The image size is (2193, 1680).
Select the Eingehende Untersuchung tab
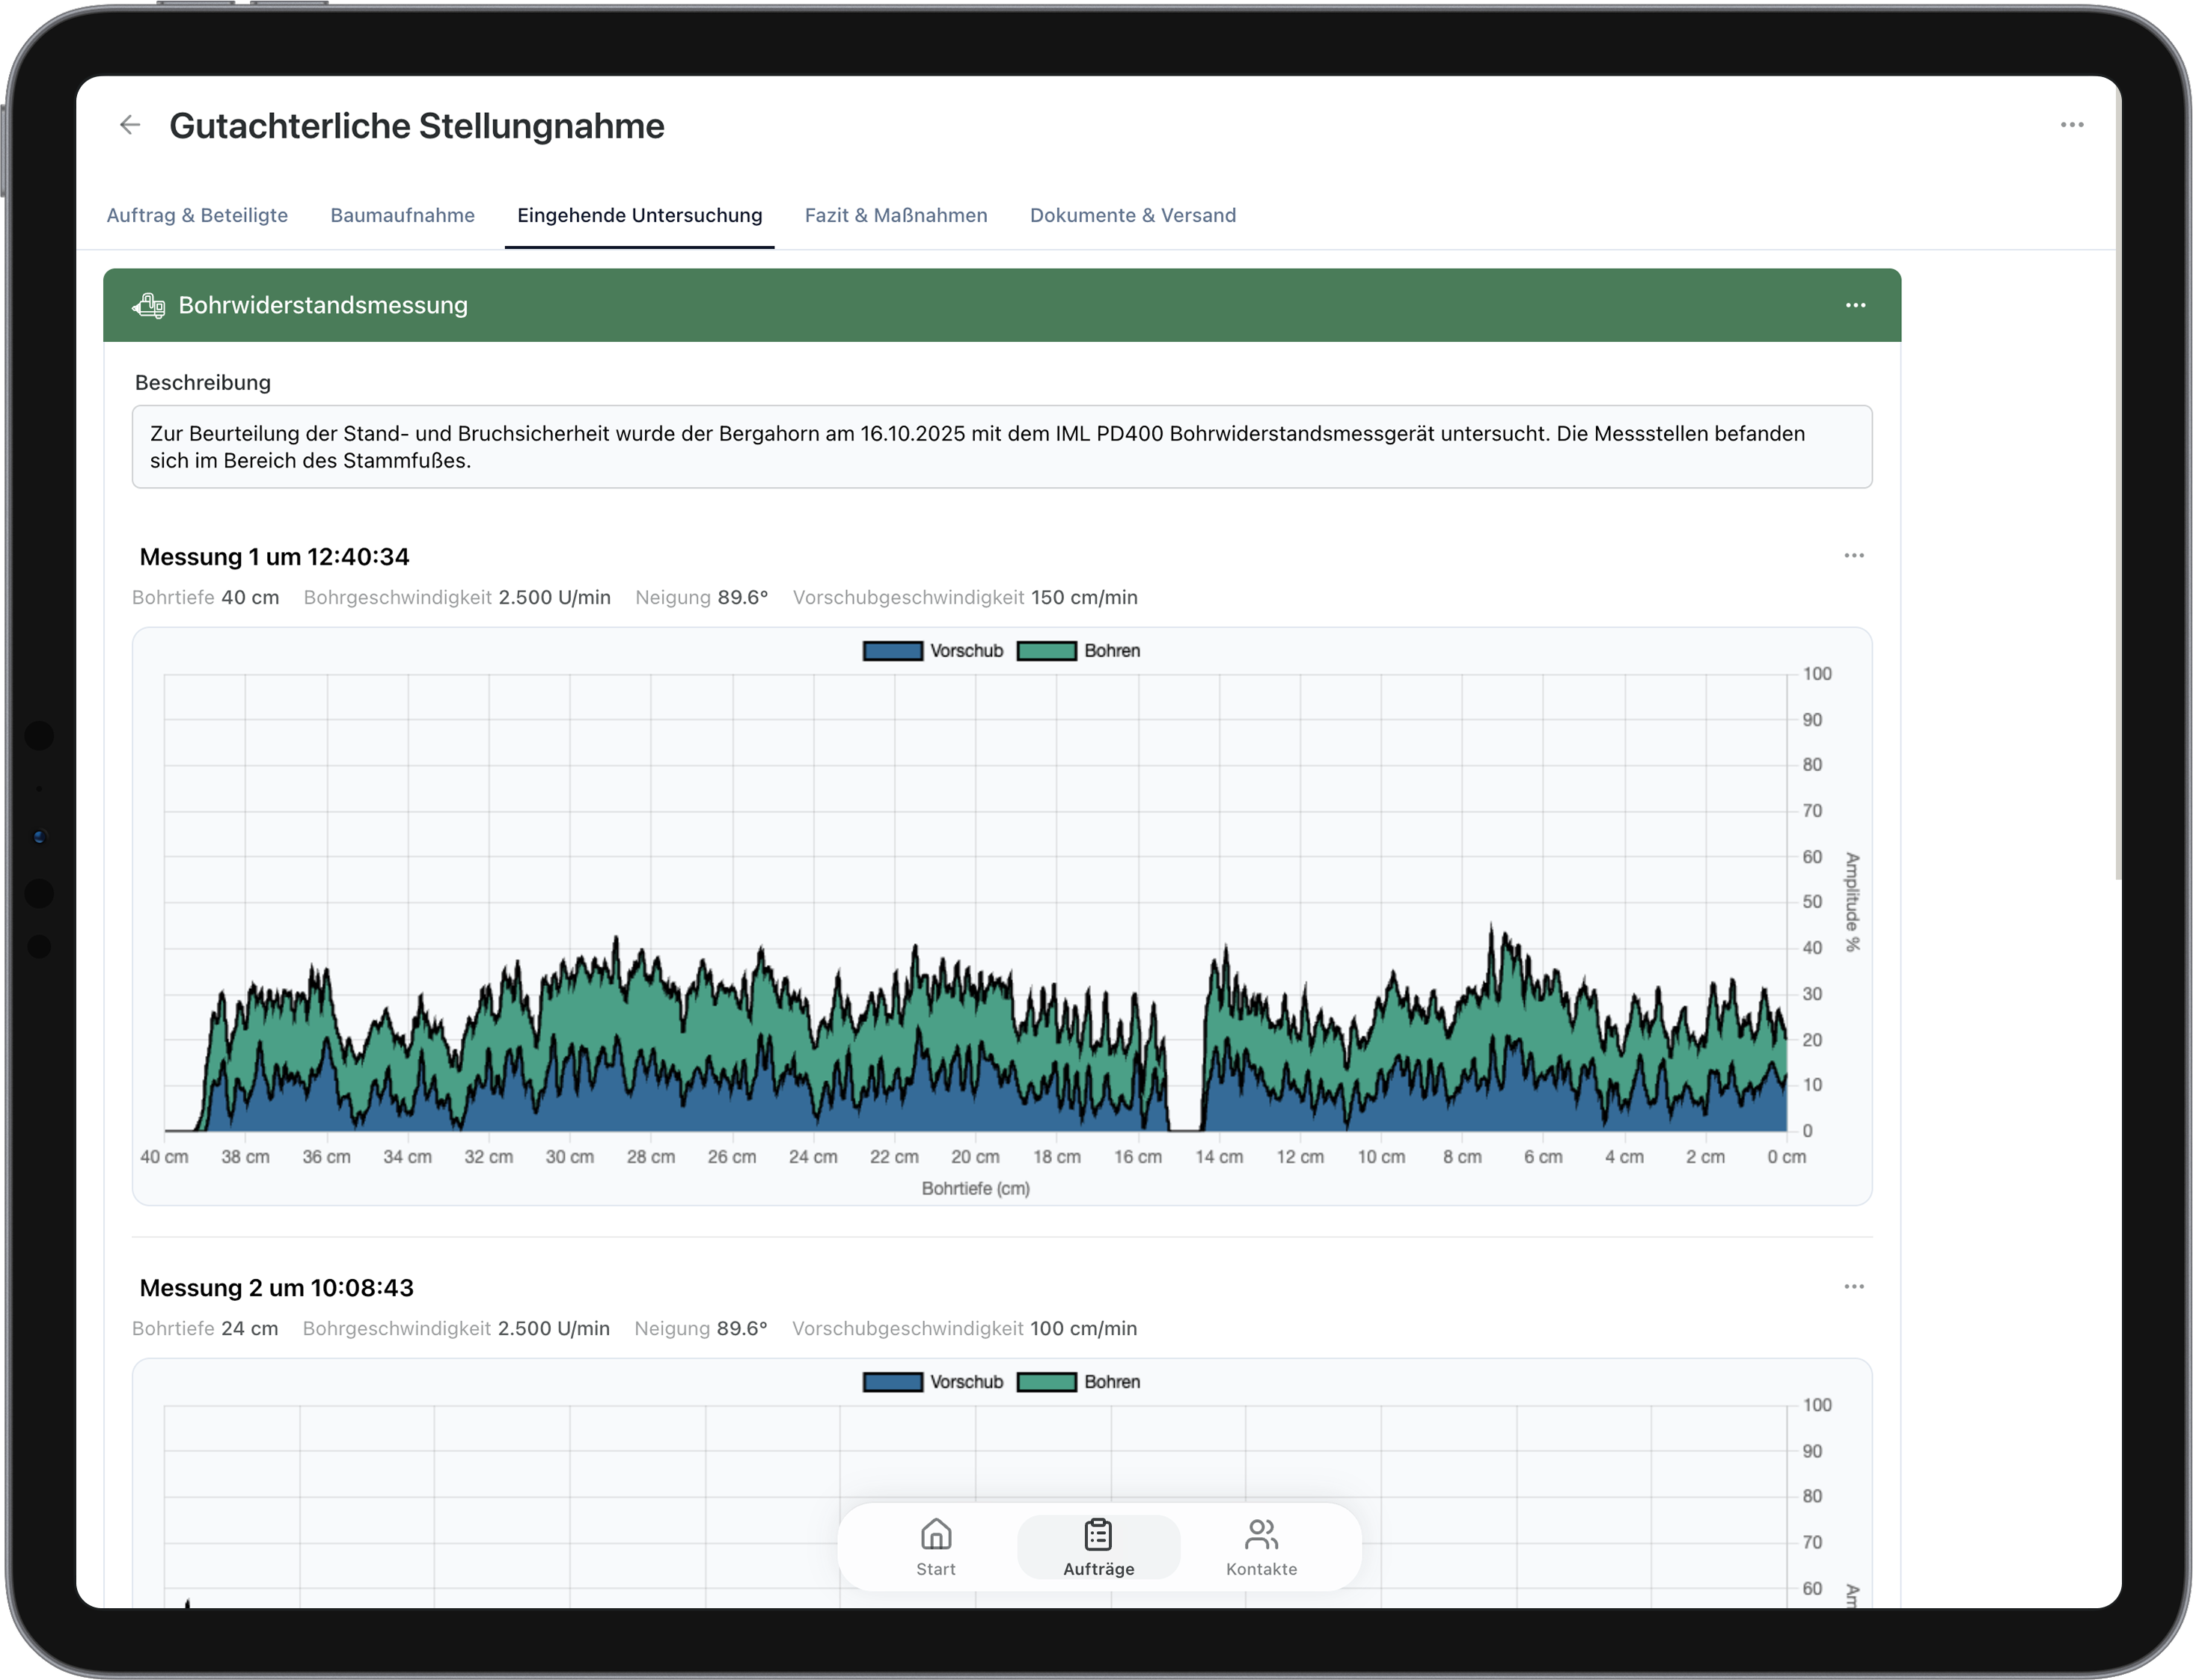point(639,215)
